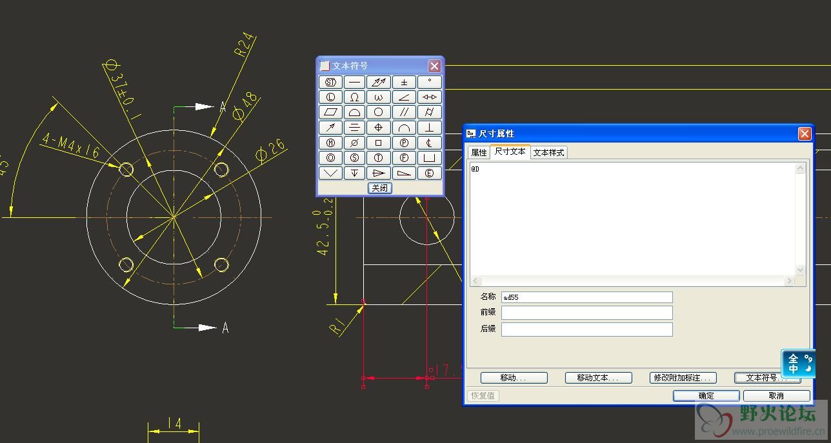
Task: Insert the line profile arc symbol
Action: (x=404, y=127)
